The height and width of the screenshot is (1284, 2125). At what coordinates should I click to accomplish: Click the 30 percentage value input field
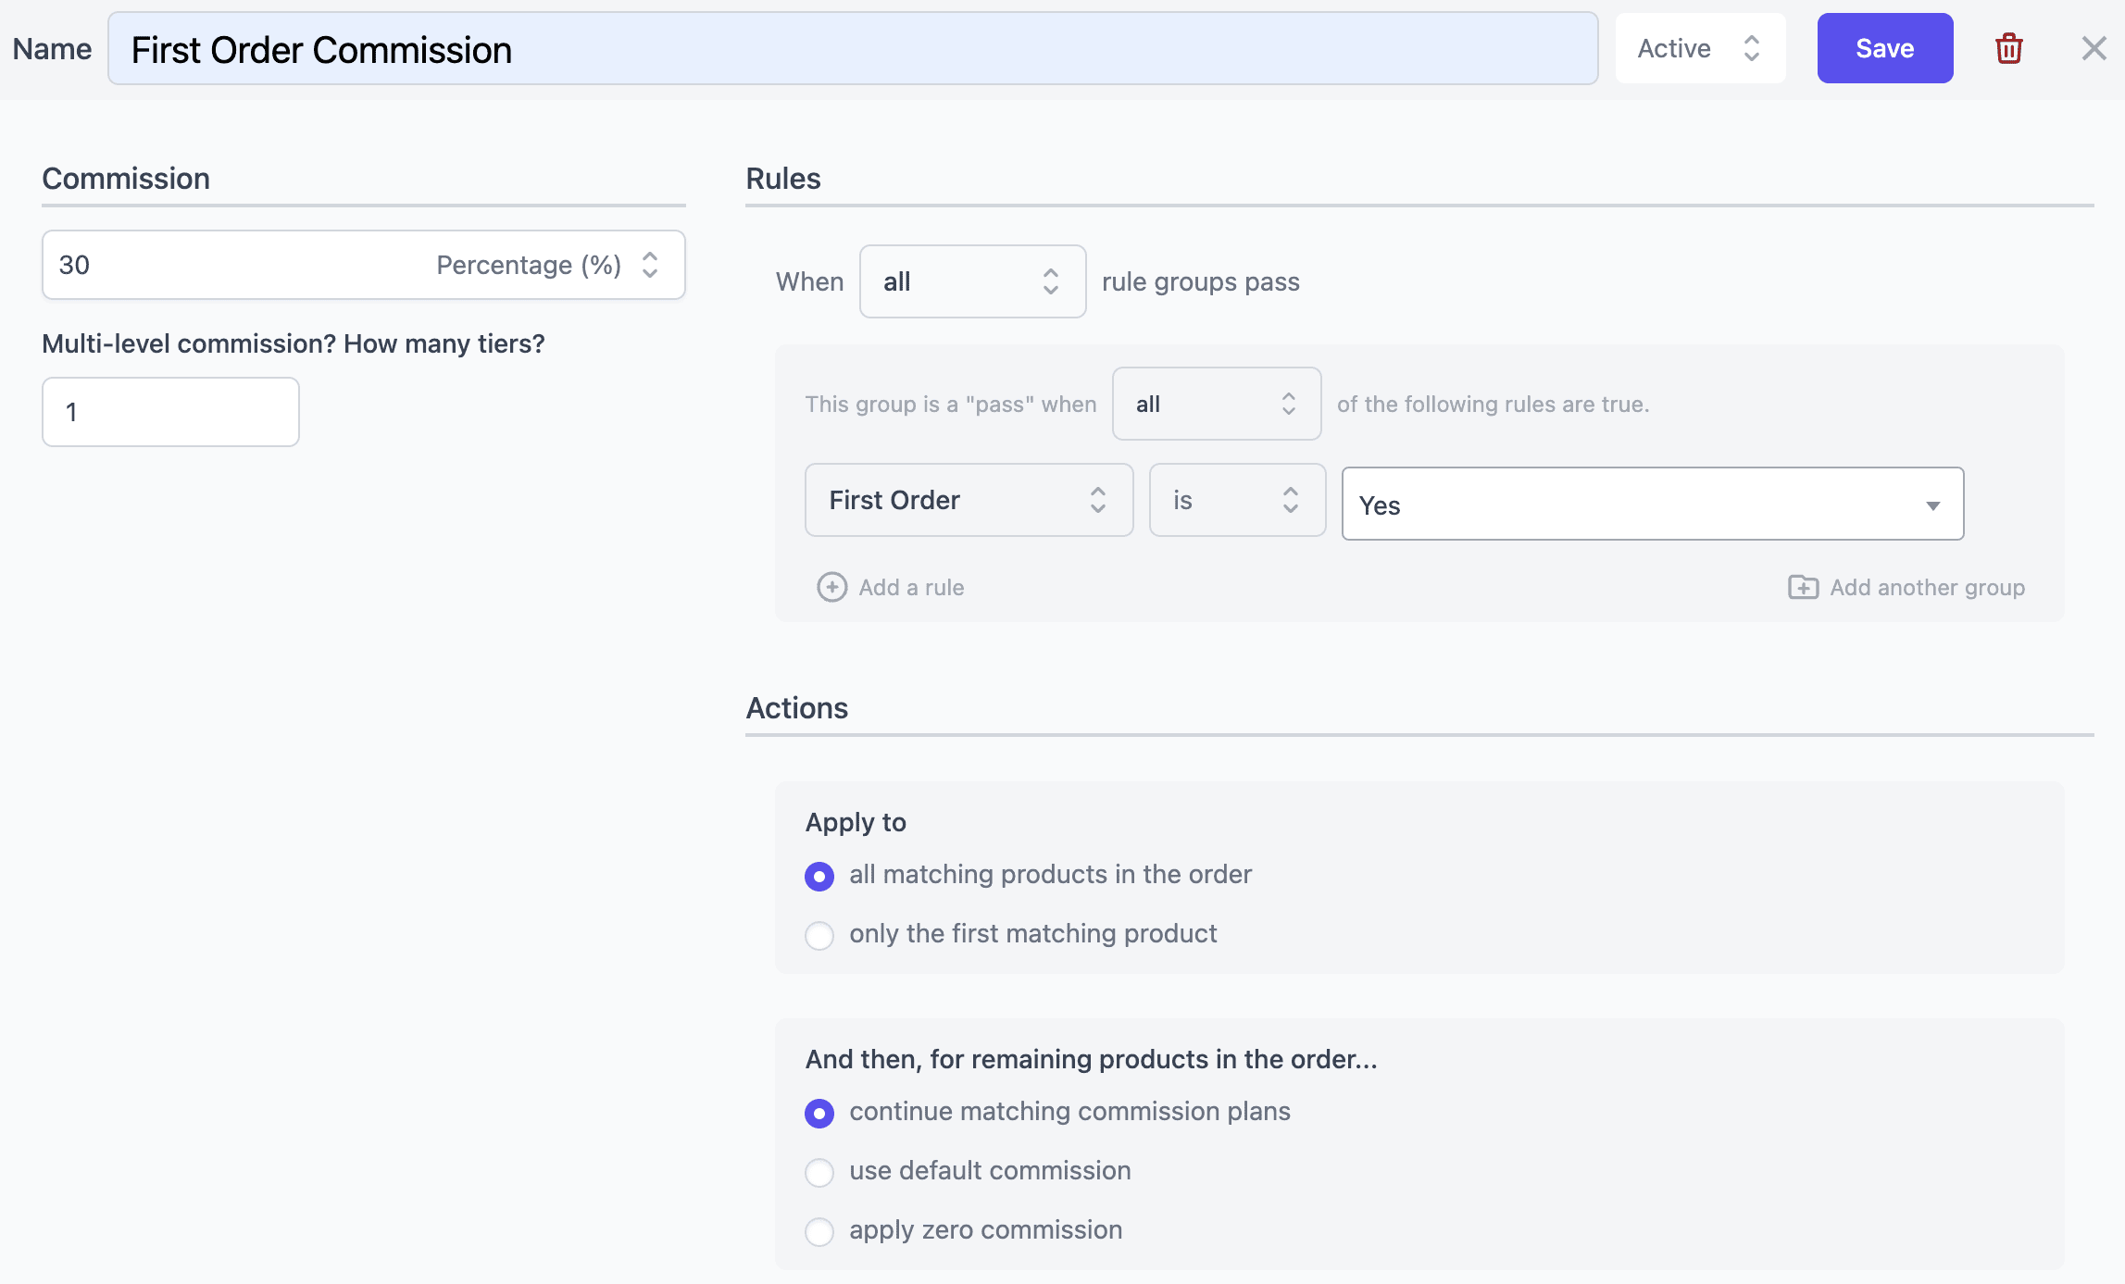[x=233, y=264]
